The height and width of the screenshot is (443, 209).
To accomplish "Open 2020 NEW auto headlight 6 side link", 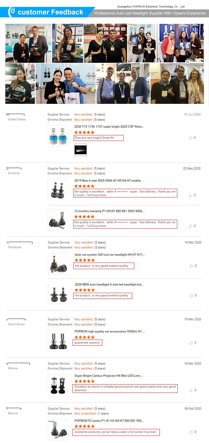I will 109,284.
